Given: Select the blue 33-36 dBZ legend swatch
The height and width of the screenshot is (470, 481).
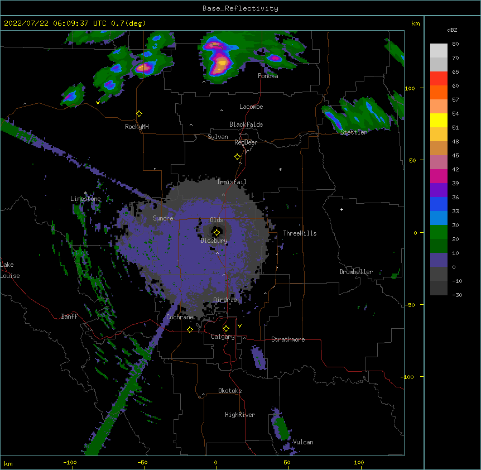Looking at the screenshot, I should pos(439,204).
